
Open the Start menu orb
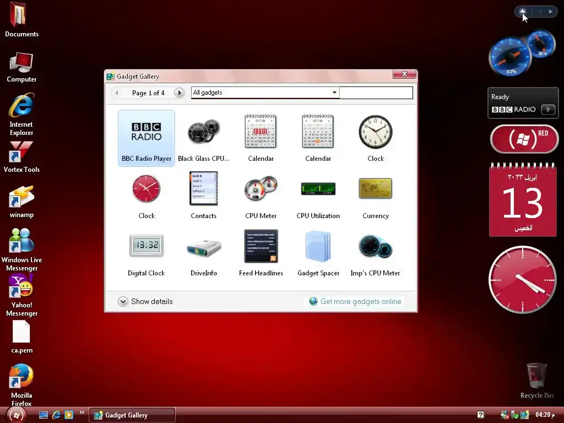point(15,415)
